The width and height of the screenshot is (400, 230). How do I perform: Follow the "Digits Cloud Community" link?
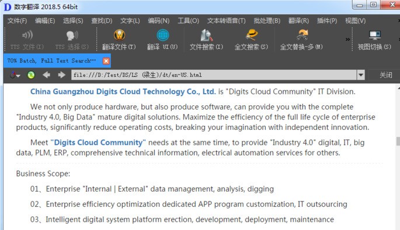pos(98,143)
